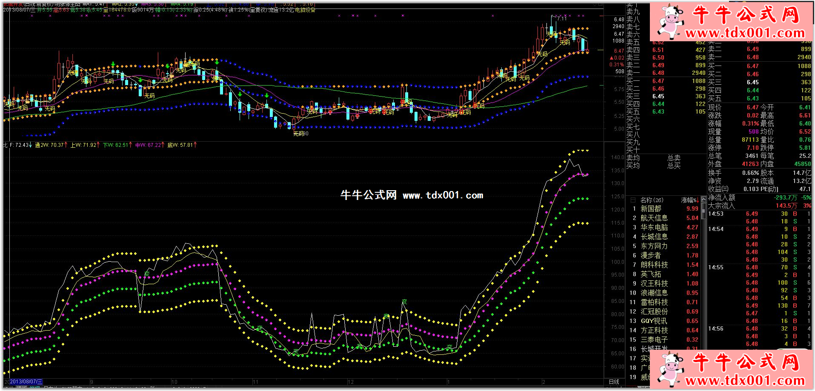This screenshot has width=815, height=391.
Task: Click the red sort arrow on 涨幅% column
Action: (698, 200)
